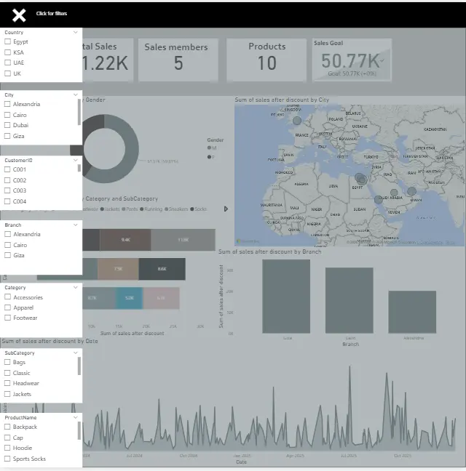Select Alexandria in City filter
The image size is (466, 471).
point(7,104)
